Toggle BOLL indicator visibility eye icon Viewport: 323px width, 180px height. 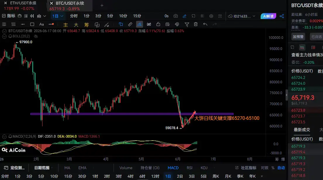36,37
